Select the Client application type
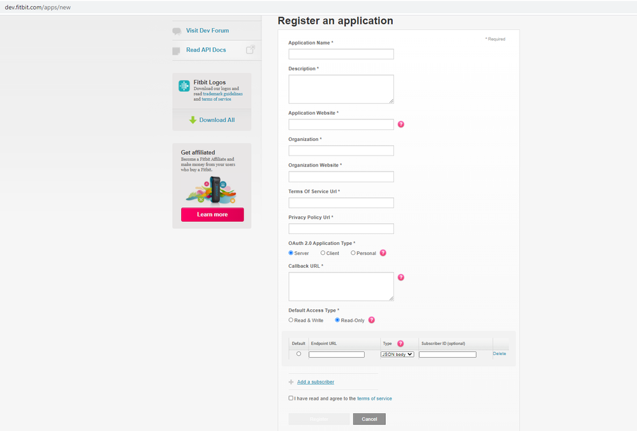The image size is (637, 431). pos(323,253)
